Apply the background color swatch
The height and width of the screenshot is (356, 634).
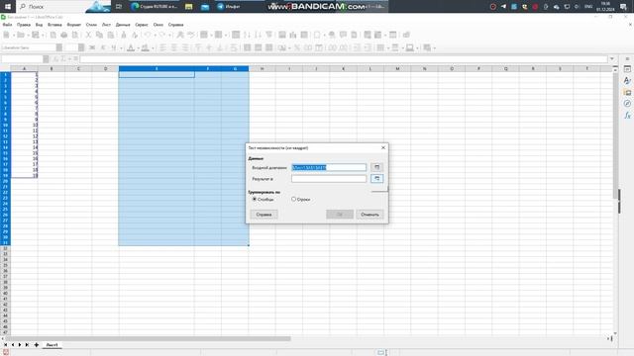click(146, 48)
